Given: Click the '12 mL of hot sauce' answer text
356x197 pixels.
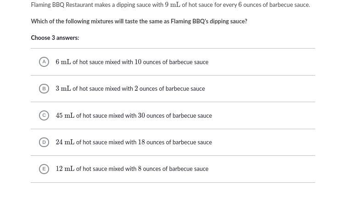Looking at the screenshot, I should click(81, 169).
